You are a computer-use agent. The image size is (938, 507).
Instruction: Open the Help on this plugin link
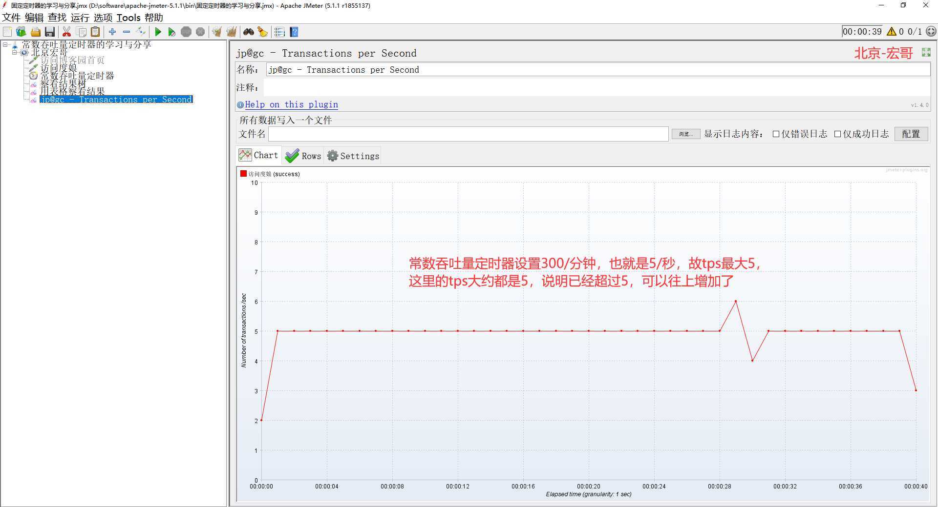[291, 104]
